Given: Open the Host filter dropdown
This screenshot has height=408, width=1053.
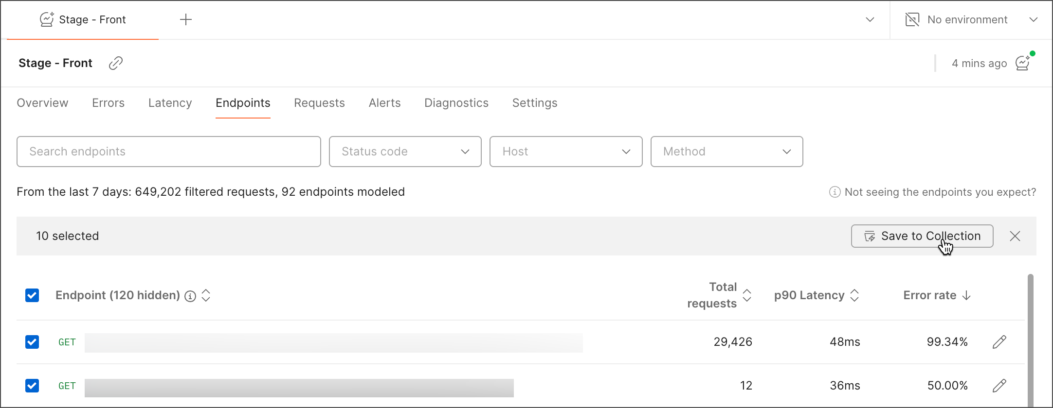Looking at the screenshot, I should (x=566, y=152).
